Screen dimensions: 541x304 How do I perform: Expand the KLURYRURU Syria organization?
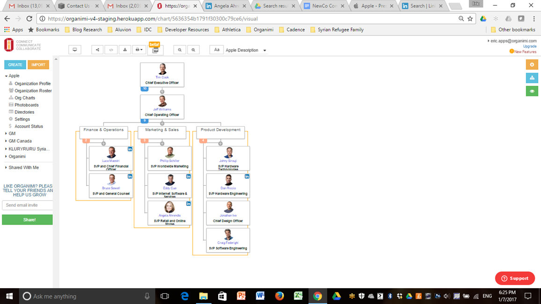click(6, 149)
